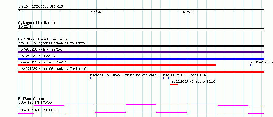Click the tiny blue nsv4502376 marker
The width and height of the screenshot is (273, 117).
(250, 65)
